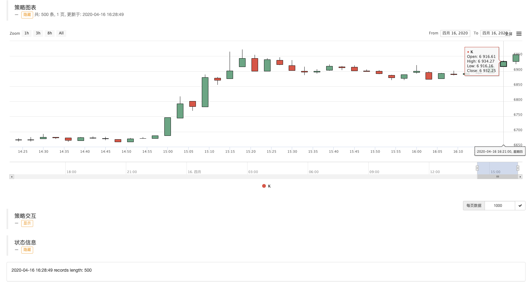Click the navigator's left range handle
The image size is (528, 282).
click(x=477, y=168)
